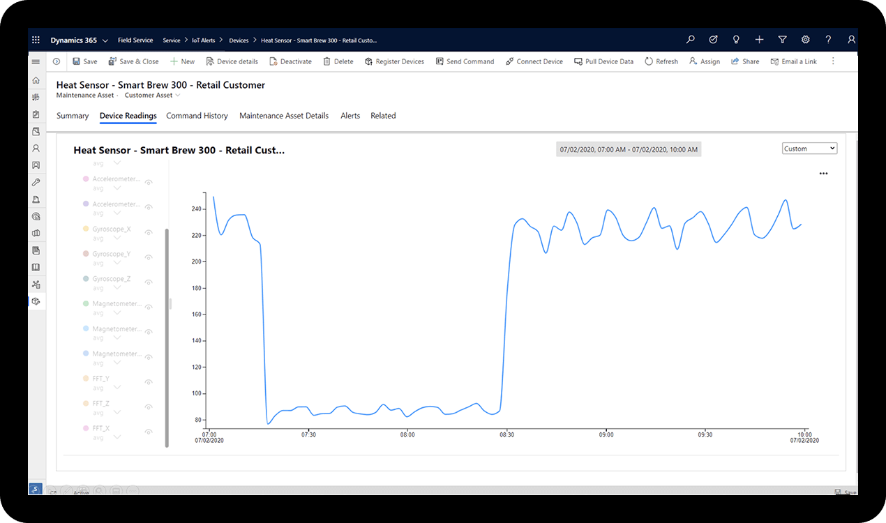Viewport: 886px width, 523px height.
Task: Toggle visibility eye for FFT_Z
Action: (x=149, y=407)
